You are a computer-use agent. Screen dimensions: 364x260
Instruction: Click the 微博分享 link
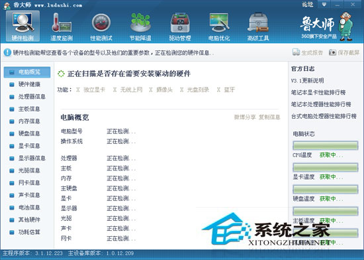[x=245, y=117]
